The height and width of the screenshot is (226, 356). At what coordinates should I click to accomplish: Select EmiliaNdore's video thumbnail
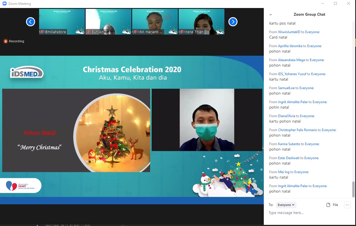pos(62,20)
